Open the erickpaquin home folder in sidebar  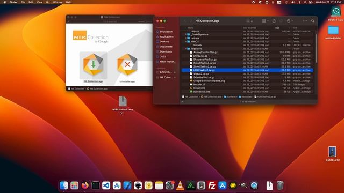click(166, 32)
